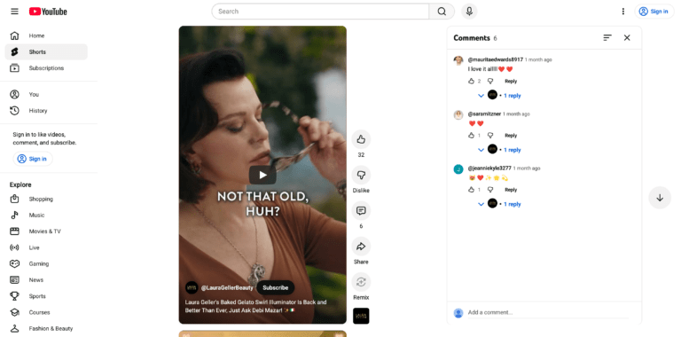Dislike @jeanniekyle3277's comment
681x337 pixels.
point(490,190)
